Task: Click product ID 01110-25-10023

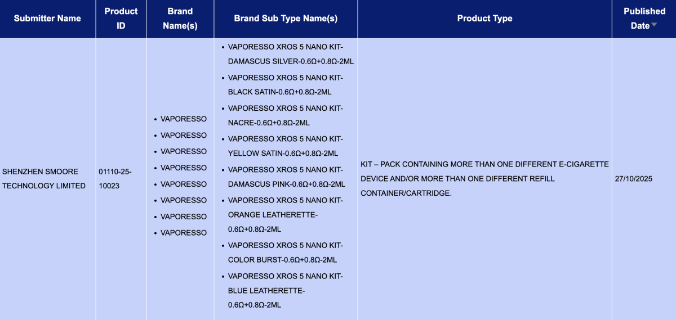Action: [115, 178]
